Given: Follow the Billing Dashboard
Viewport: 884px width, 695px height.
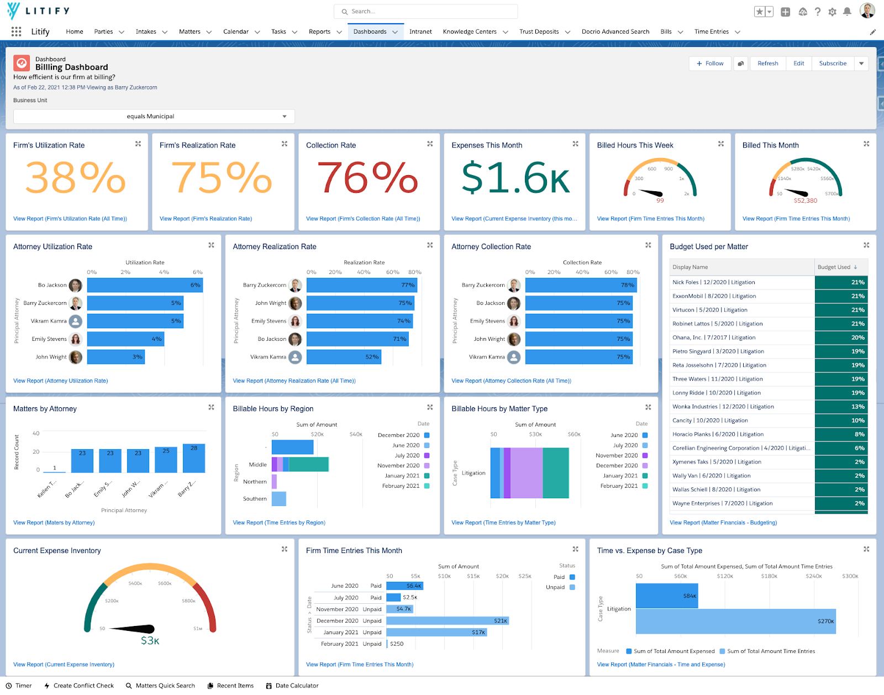Looking at the screenshot, I should point(709,63).
